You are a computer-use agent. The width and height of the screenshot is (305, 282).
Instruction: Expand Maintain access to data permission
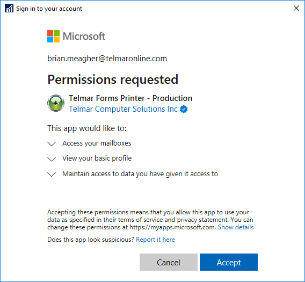click(x=52, y=174)
